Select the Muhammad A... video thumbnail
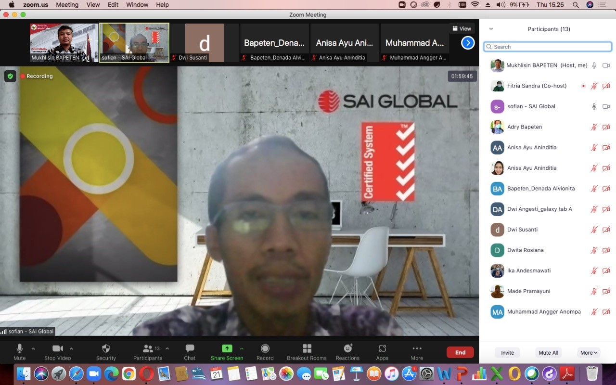616x385 pixels. (x=415, y=43)
